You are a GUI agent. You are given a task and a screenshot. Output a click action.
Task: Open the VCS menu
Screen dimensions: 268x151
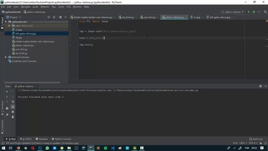[68, 7]
